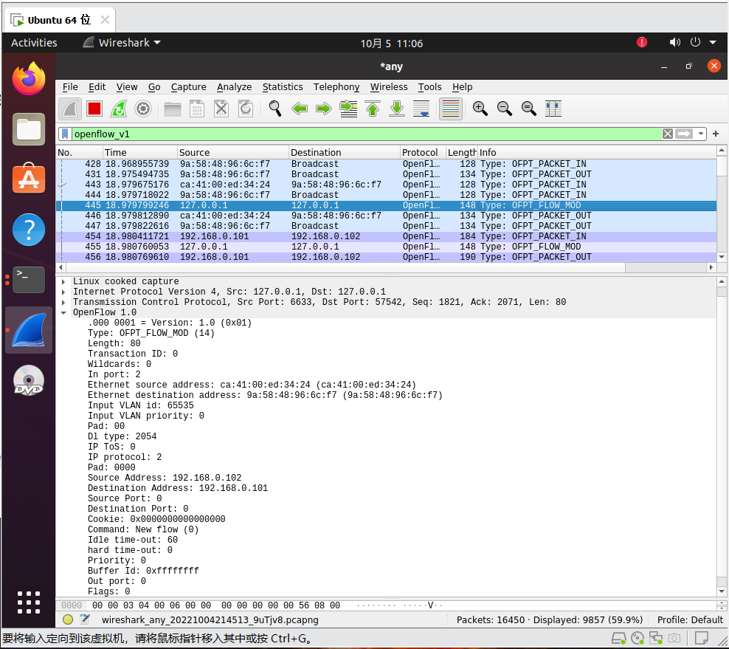Open the Wireless menu
The image size is (729, 649).
[389, 87]
